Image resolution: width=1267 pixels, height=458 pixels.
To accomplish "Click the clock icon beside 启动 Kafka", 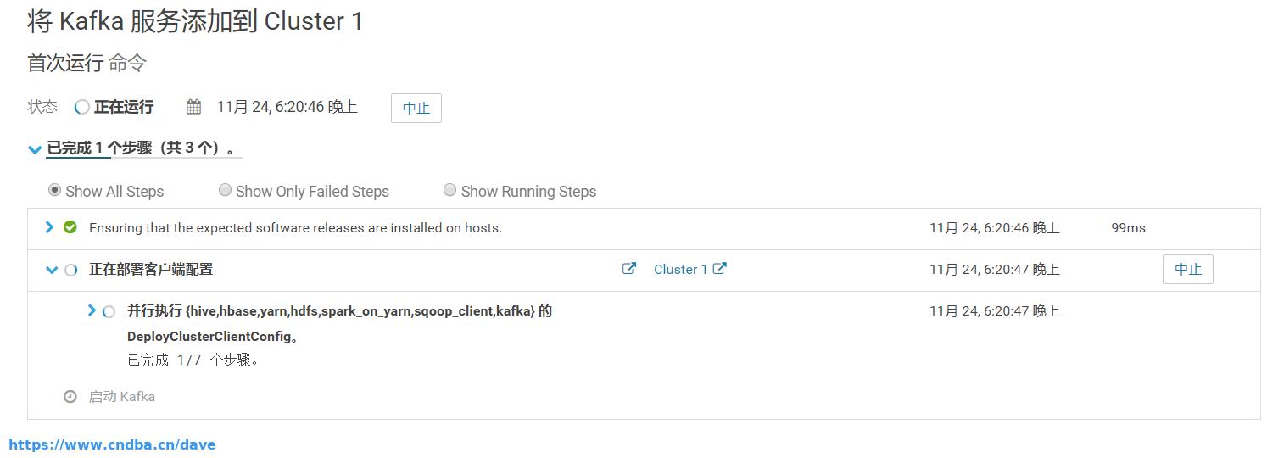I will coord(70,396).
